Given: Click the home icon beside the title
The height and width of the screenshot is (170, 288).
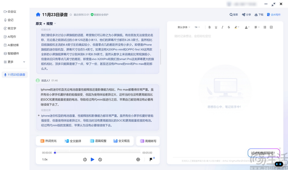Looking at the screenshot, I should coord(38,15).
